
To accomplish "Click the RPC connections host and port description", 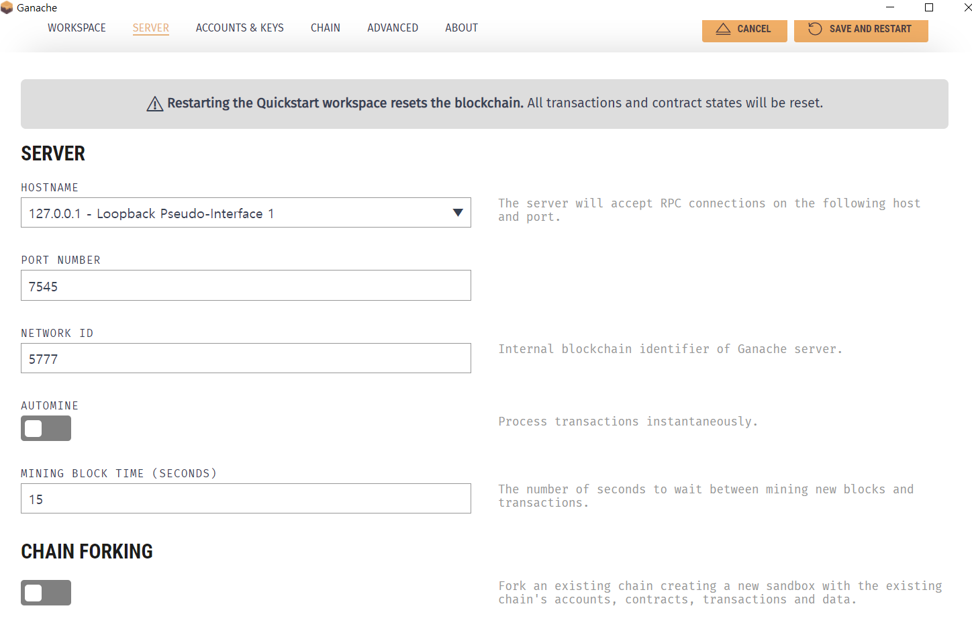I will point(710,210).
